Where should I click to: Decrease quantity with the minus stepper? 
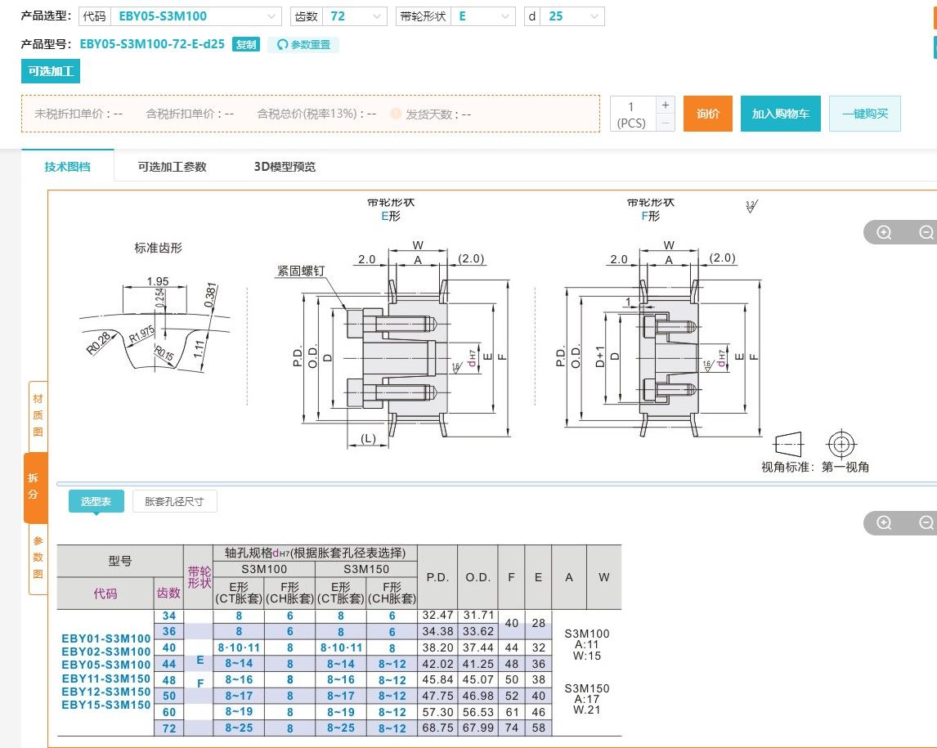point(666,123)
